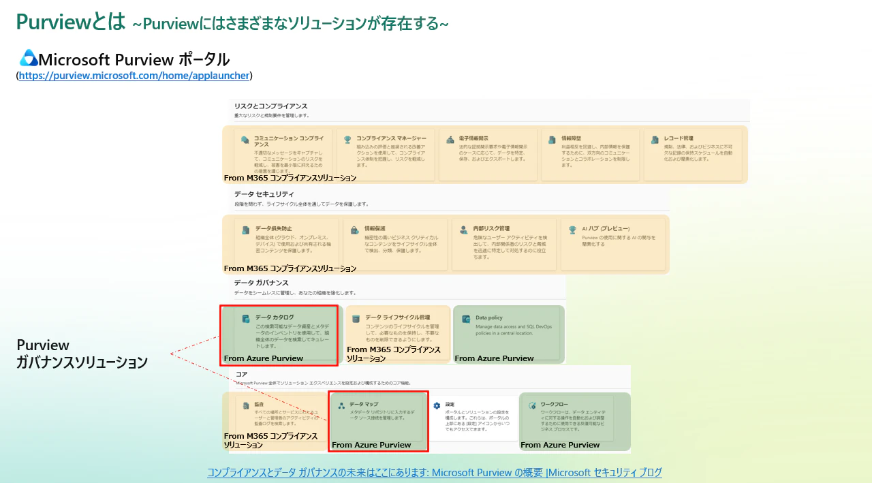Click the Data Loss Prevention (データ損失防止) icon

tap(245, 230)
